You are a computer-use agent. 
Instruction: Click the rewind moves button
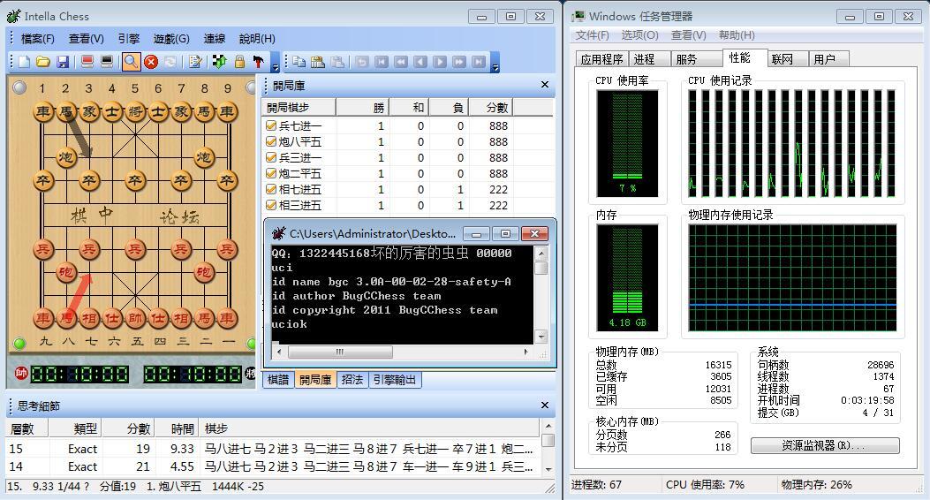point(401,62)
